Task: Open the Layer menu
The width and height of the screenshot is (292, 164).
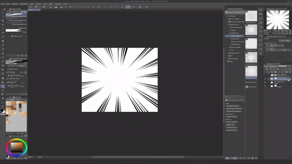Action: pos(32,4)
